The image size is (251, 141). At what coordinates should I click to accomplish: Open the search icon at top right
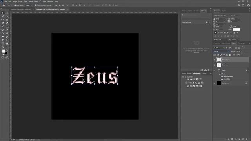(239, 5)
